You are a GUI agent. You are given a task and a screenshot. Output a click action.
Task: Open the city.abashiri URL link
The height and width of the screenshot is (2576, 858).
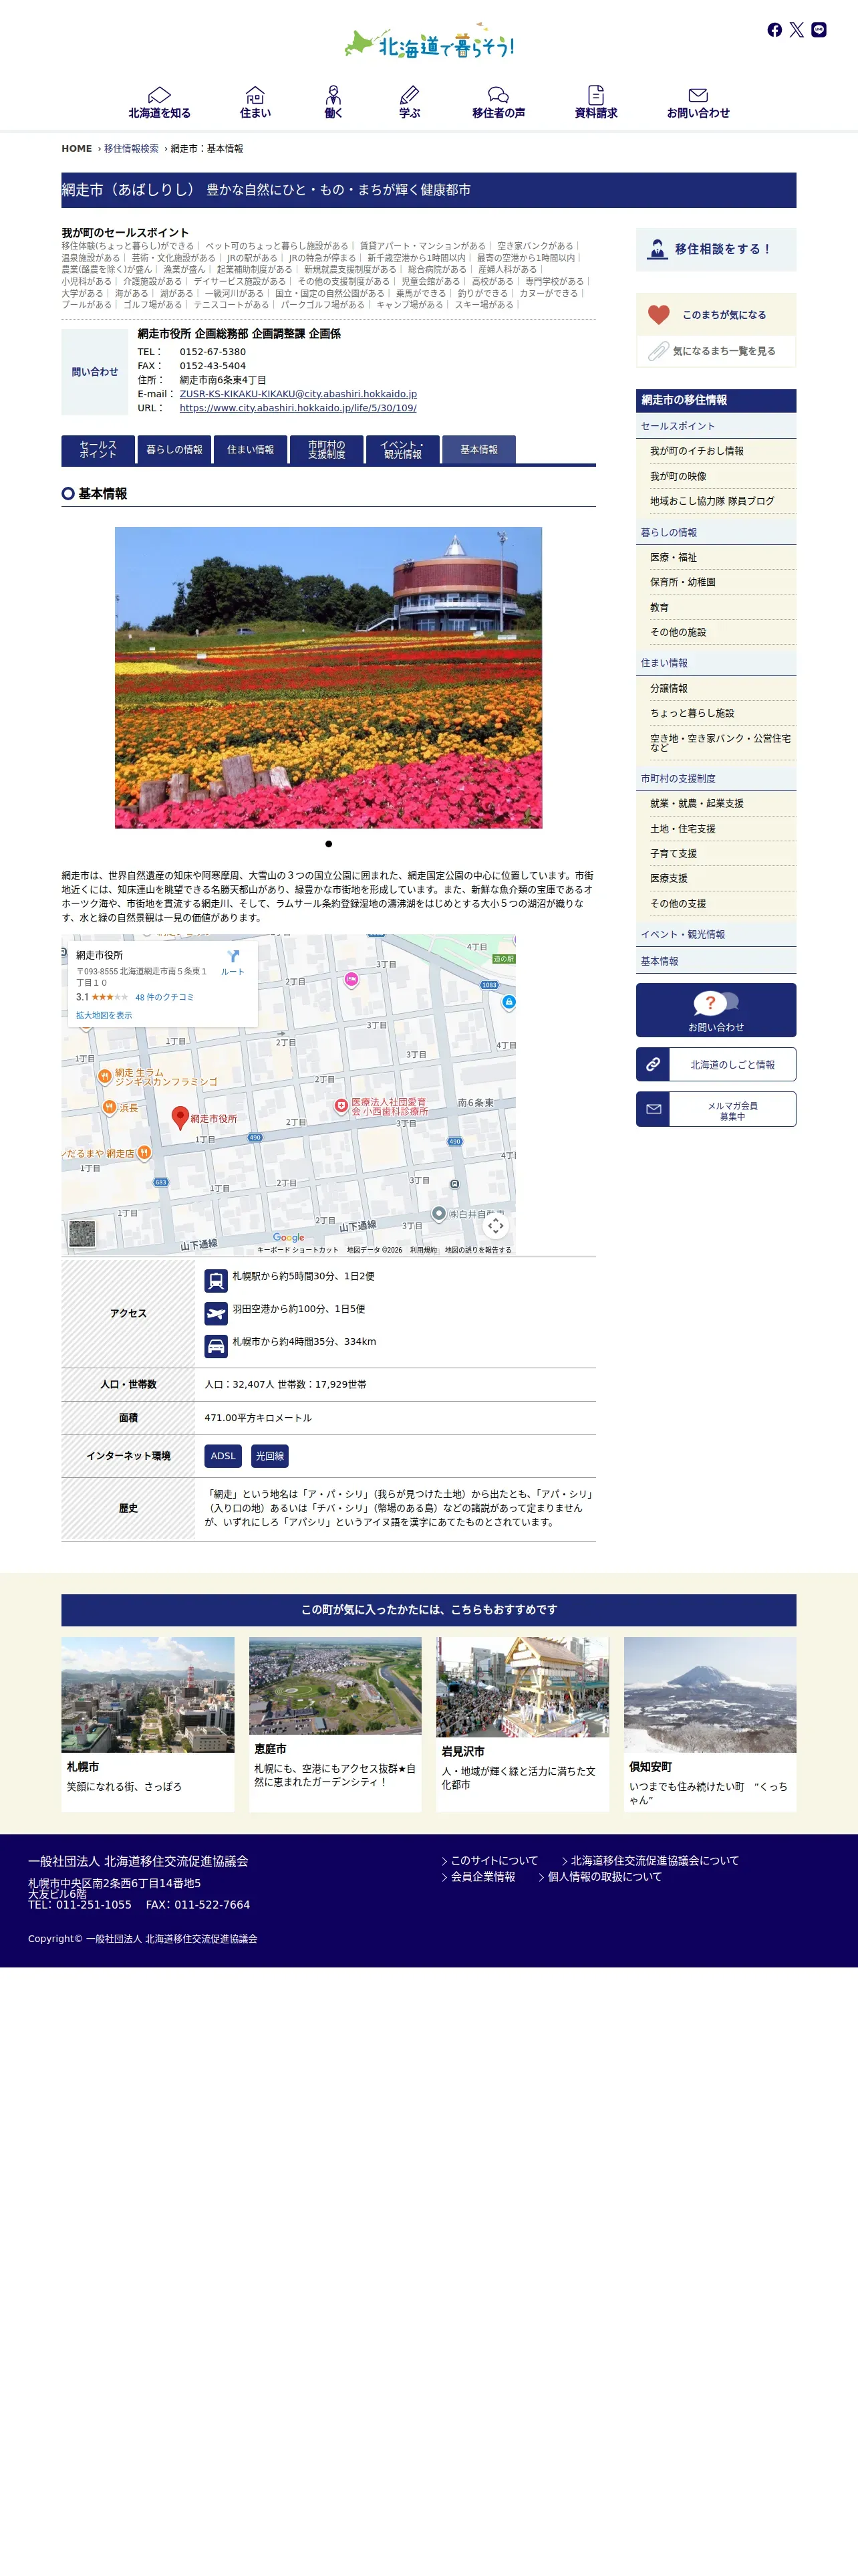click(297, 408)
